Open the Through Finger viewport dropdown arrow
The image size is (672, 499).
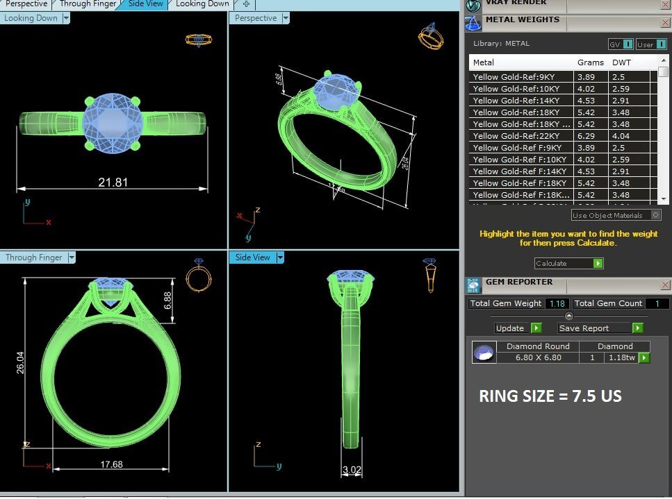(x=70, y=258)
